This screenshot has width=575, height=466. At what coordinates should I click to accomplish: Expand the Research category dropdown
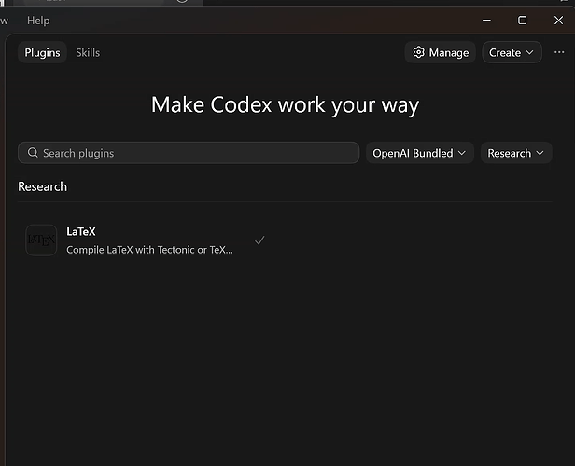[x=515, y=153]
